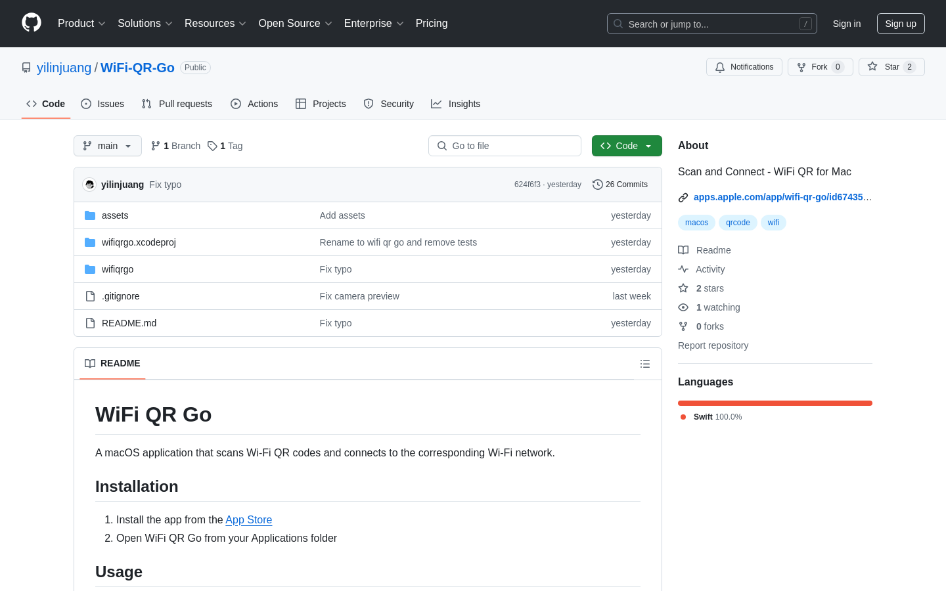
Task: Click the repository icon beside yilinjuang
Action: pos(26,68)
